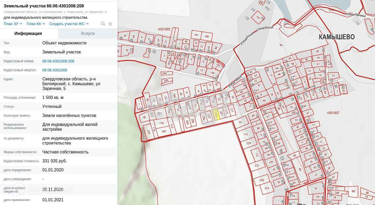This screenshot has height=205, width=375.
Task: Click parcel 225 on the map
Action: pos(148,132)
